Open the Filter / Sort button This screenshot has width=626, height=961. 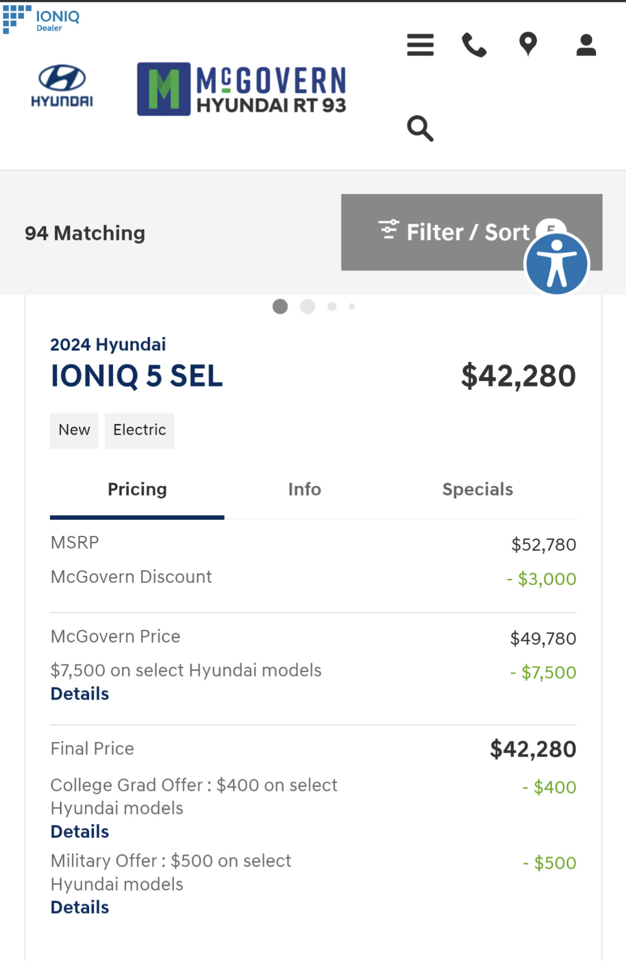472,232
